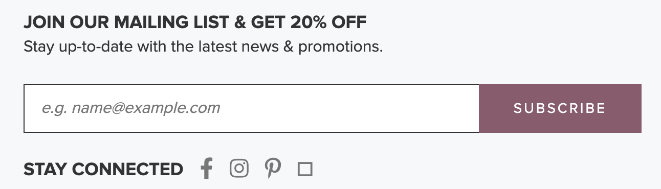Click the latest news & promotions subtitle
The width and height of the screenshot is (661, 189).
(x=203, y=47)
